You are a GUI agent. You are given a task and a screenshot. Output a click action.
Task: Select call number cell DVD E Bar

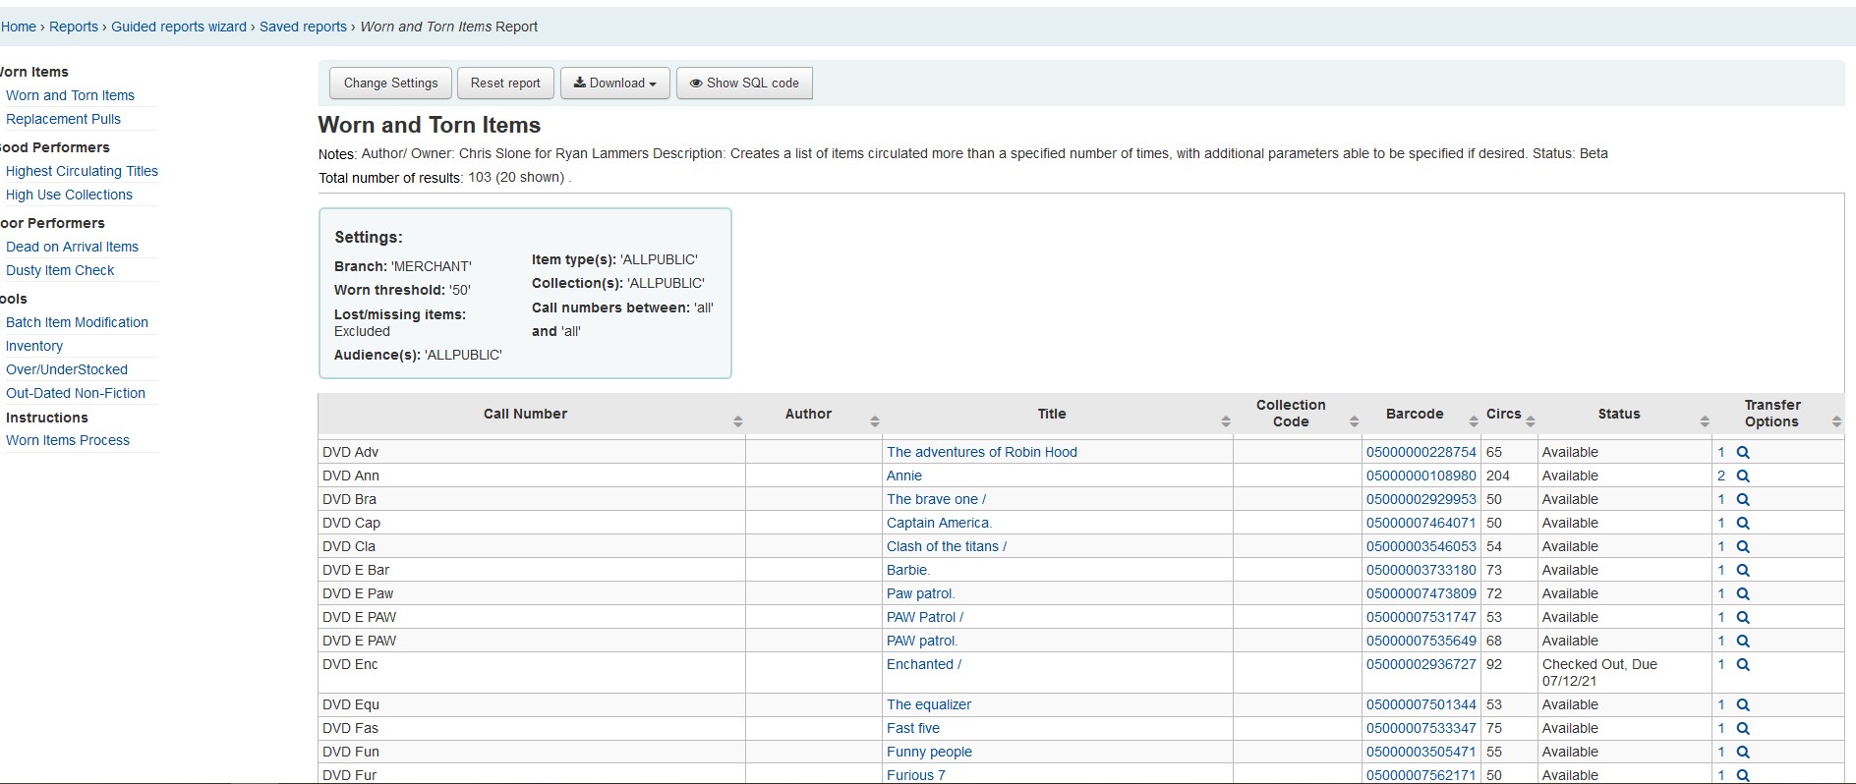tap(531, 570)
